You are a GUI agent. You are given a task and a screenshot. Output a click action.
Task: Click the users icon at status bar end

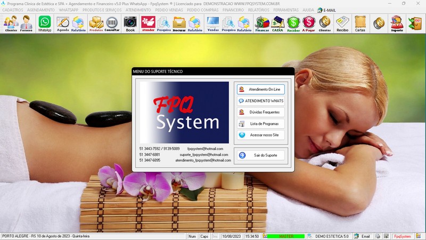(x=419, y=236)
